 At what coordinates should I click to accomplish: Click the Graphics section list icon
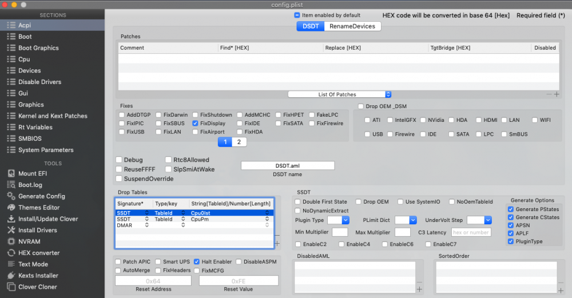pyautogui.click(x=11, y=104)
